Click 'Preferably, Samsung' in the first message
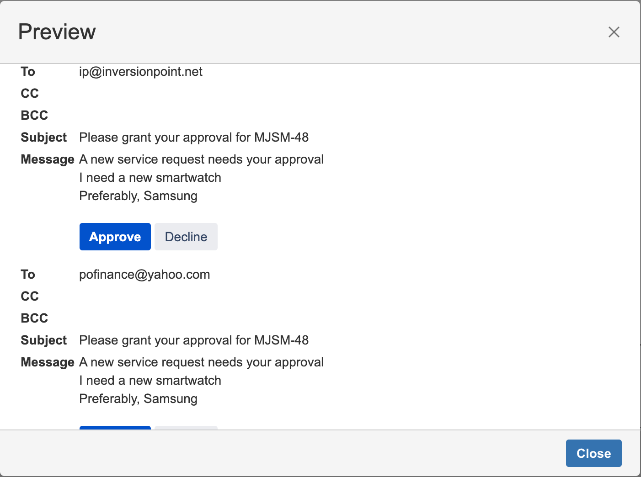Viewport: 641px width, 477px height. click(x=138, y=196)
